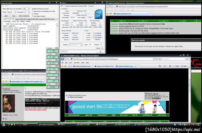The image size is (202, 133).
Task: Open the Priority dropdown in Hyper PI
Action: point(11,12)
